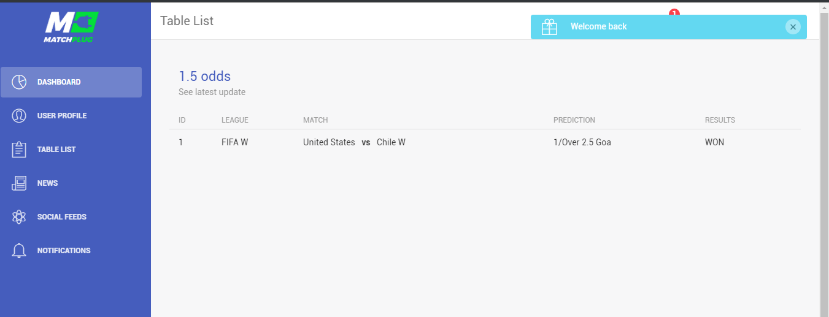This screenshot has width=829, height=317.
Task: Click the red notification badge
Action: pyautogui.click(x=674, y=13)
